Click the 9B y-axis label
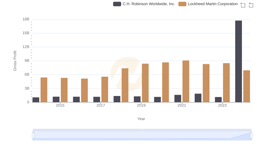The height and width of the screenshot is (148, 257). (x=27, y=61)
